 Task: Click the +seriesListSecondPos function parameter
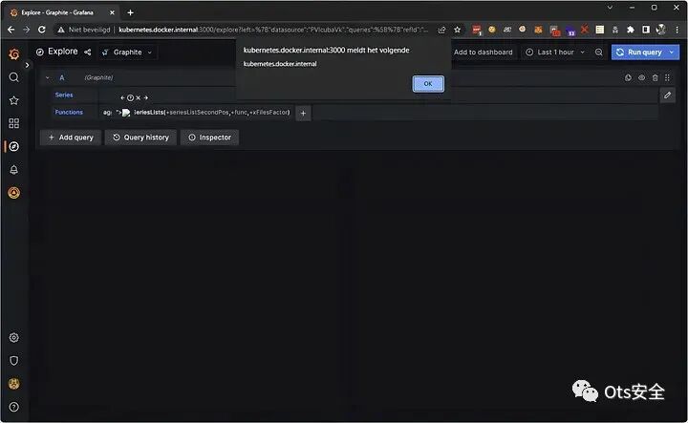[198, 113]
